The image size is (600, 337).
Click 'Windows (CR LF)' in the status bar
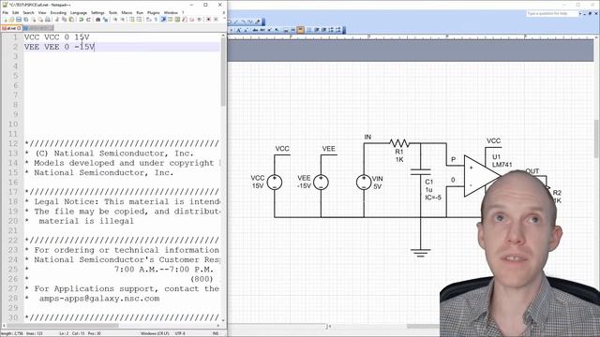tap(155, 333)
